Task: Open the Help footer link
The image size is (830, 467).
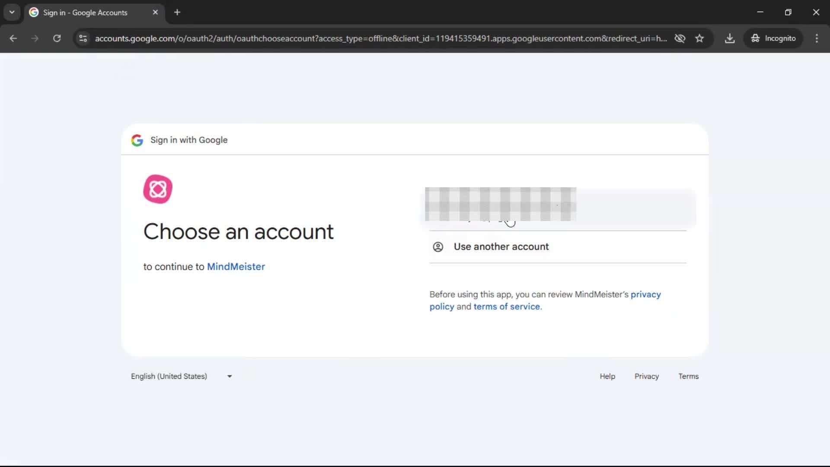Action: [x=607, y=377]
